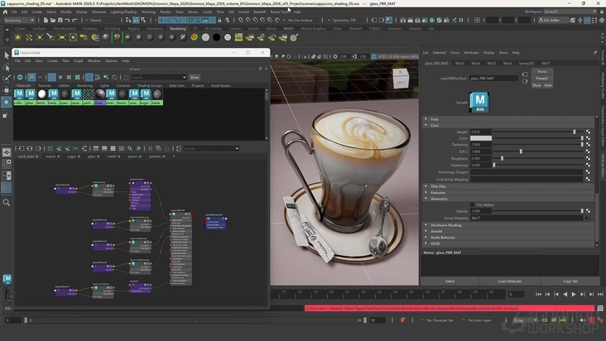Click the map button for Opacity

[588, 211]
